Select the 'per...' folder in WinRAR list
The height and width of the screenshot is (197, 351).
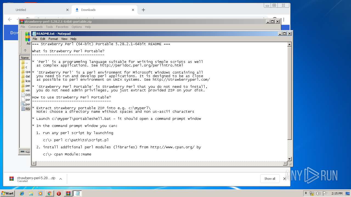[26, 86]
